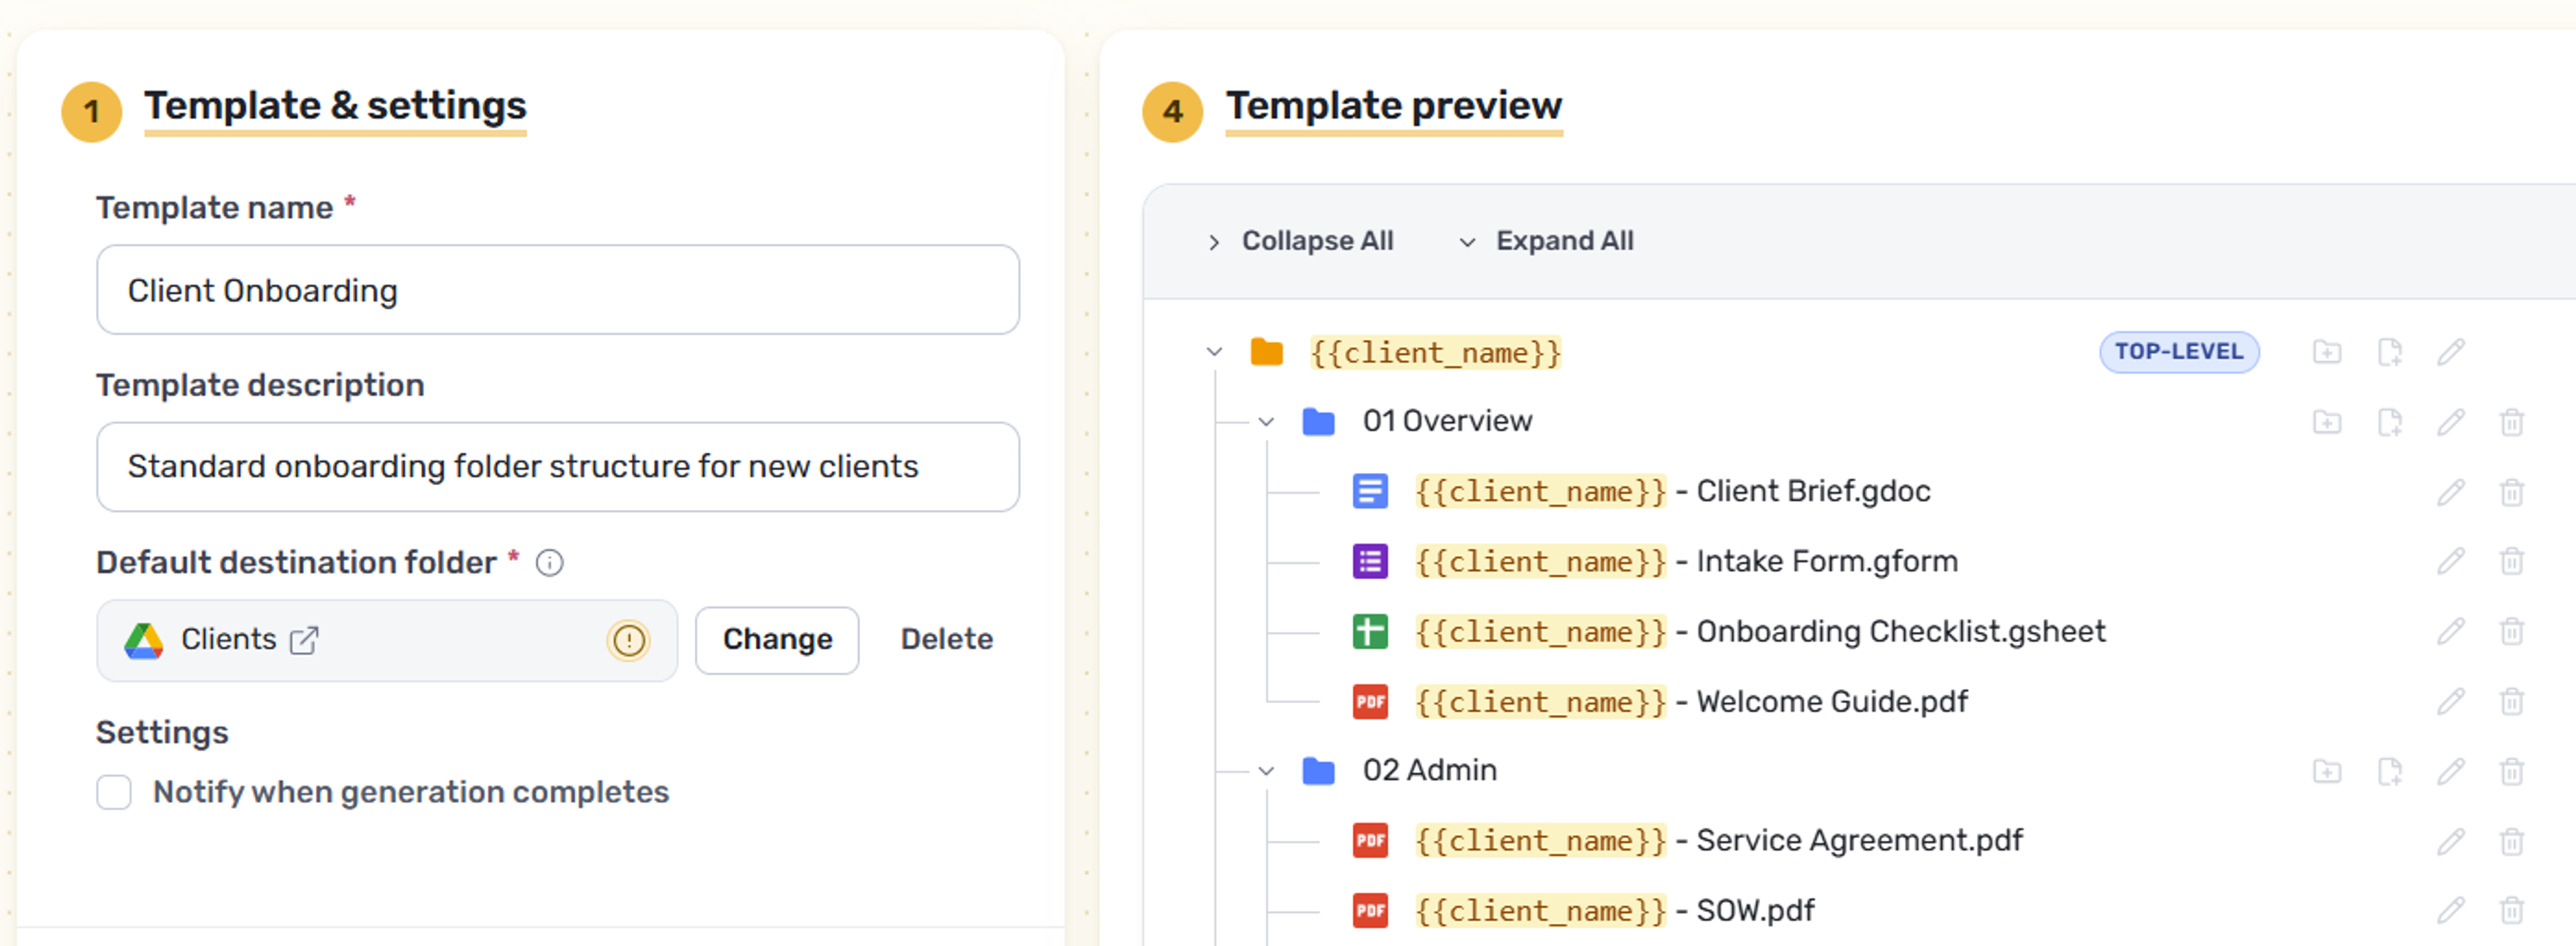
Task: Delete the Welcome Guide.pdf entry
Action: click(2512, 701)
